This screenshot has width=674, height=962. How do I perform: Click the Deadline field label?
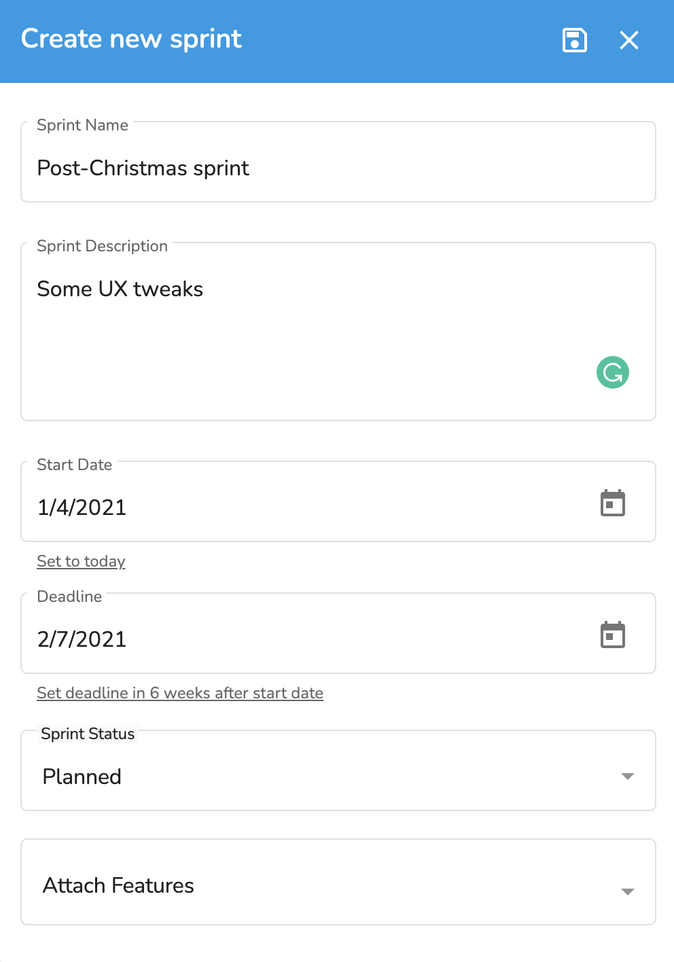69,596
